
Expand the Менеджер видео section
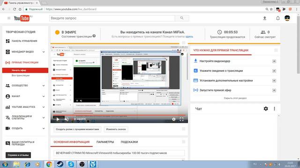point(44,52)
